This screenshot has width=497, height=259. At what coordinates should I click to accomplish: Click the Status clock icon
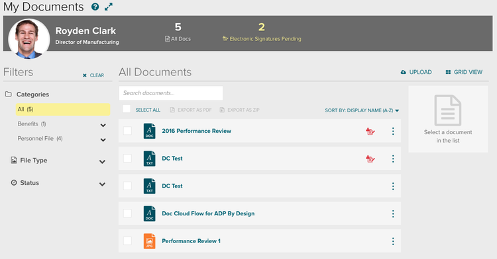(14, 182)
